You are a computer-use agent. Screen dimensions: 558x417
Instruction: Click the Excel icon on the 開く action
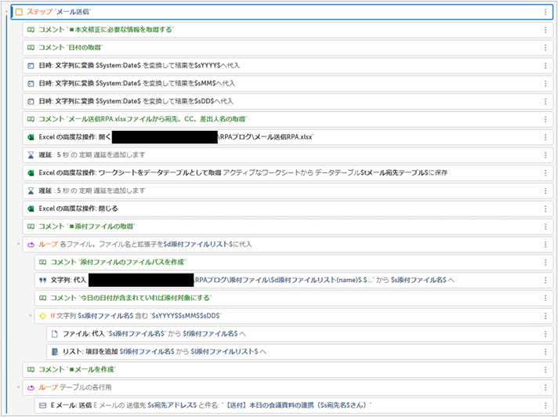click(x=31, y=136)
